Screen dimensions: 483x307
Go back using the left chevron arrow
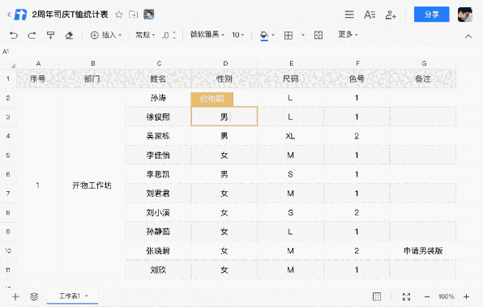[9, 15]
